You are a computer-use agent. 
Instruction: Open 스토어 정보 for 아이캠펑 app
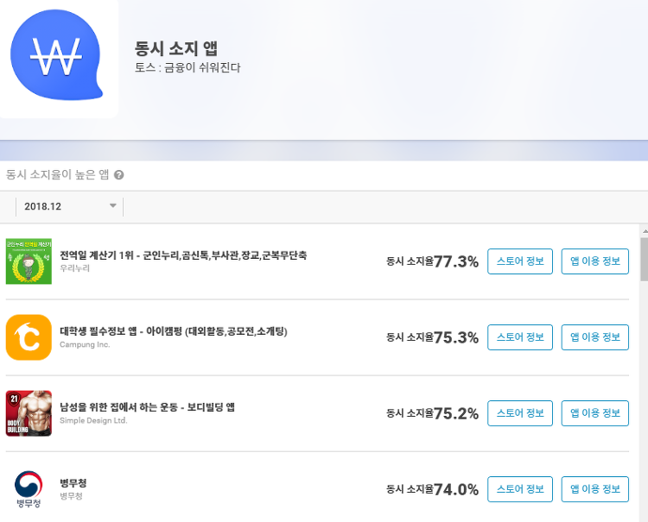tap(520, 337)
